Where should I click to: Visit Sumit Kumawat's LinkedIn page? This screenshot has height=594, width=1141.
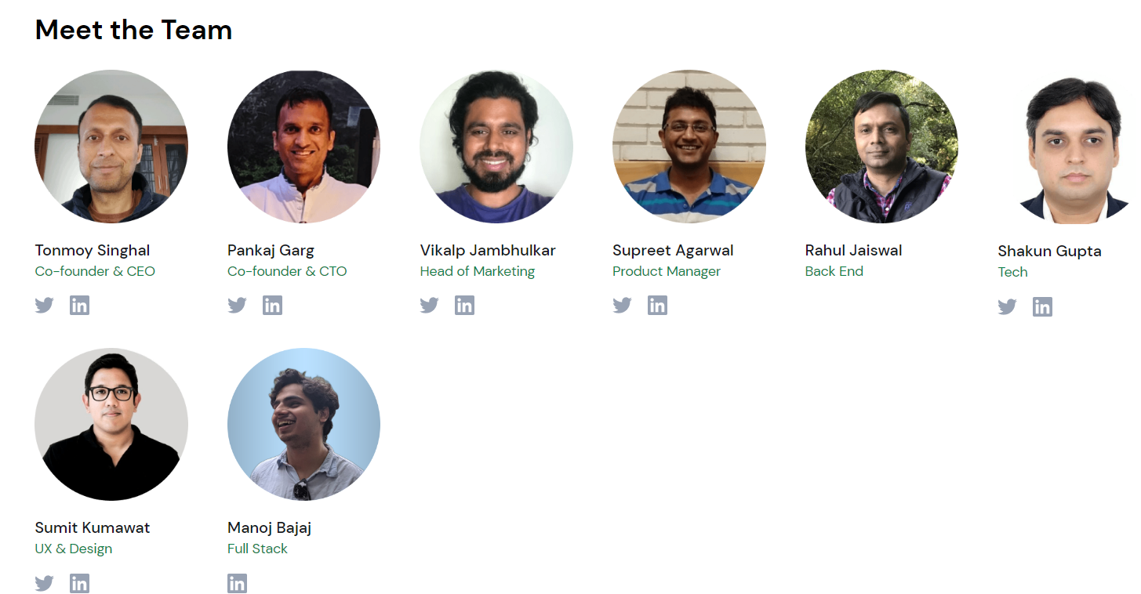(79, 582)
